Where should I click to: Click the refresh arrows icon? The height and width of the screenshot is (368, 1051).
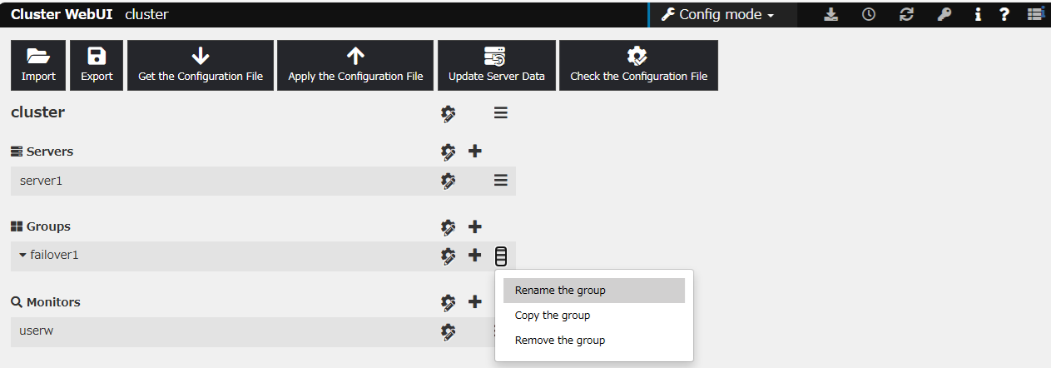[907, 15]
